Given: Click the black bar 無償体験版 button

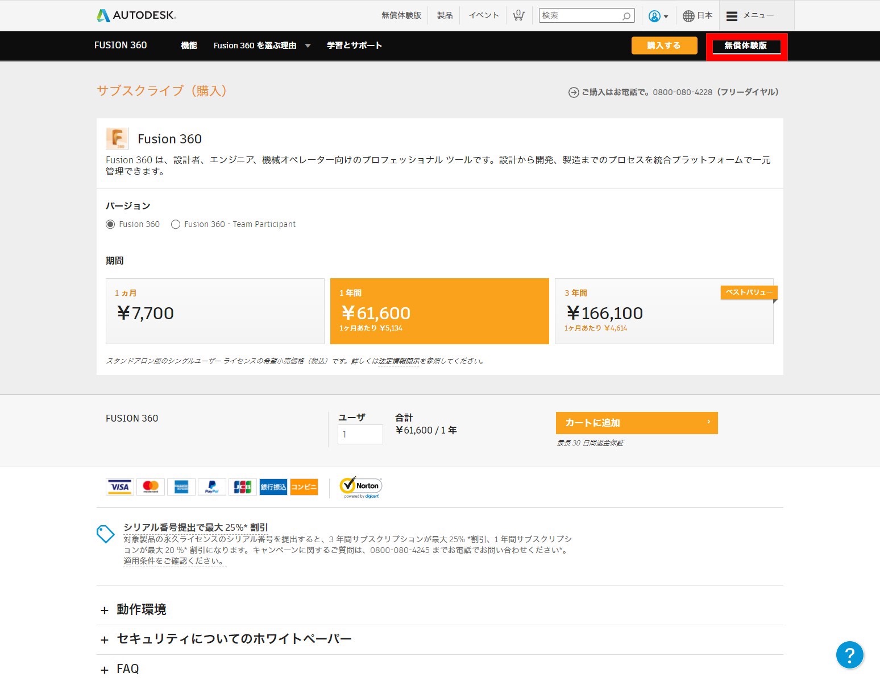Looking at the screenshot, I should click(x=746, y=46).
